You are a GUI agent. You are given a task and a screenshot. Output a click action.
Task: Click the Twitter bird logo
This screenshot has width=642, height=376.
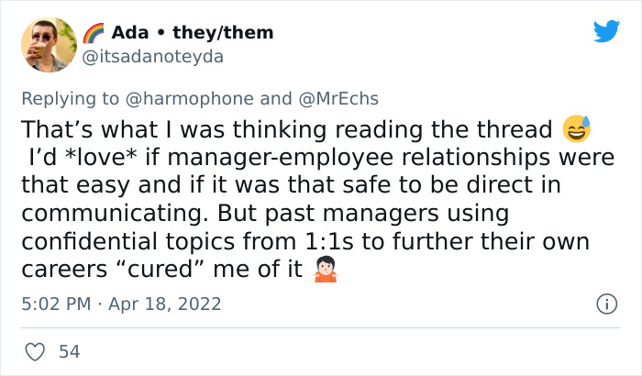606,32
